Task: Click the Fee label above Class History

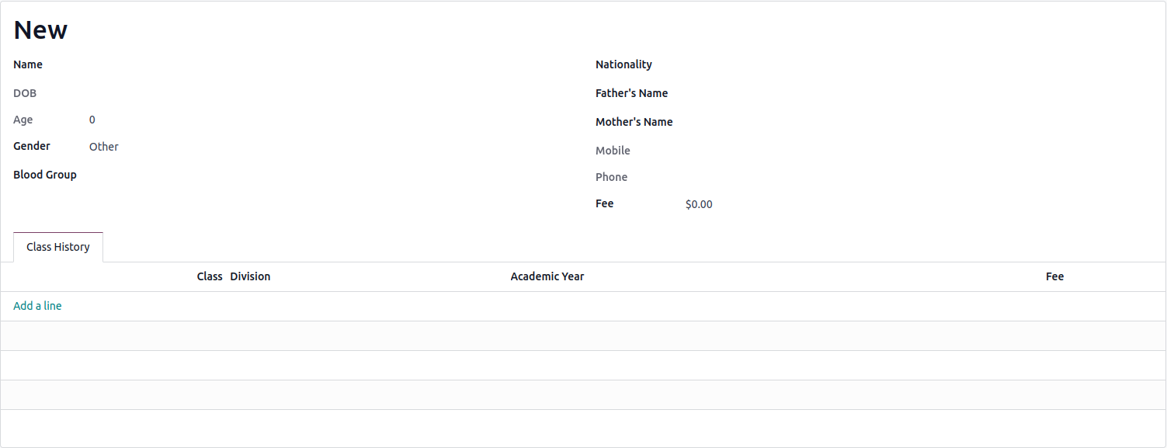Action: coord(604,203)
